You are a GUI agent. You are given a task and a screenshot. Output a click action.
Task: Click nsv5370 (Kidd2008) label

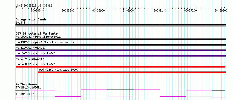30,59
